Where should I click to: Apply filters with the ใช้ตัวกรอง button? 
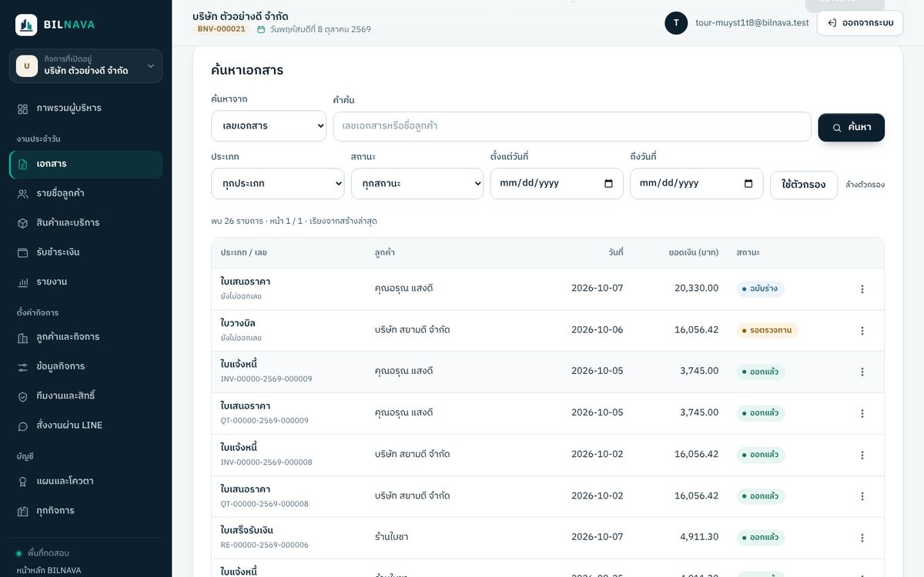tap(804, 185)
